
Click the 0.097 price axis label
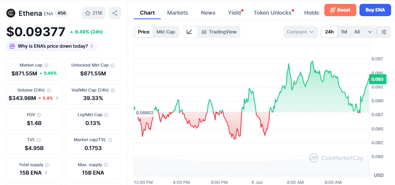(377, 59)
